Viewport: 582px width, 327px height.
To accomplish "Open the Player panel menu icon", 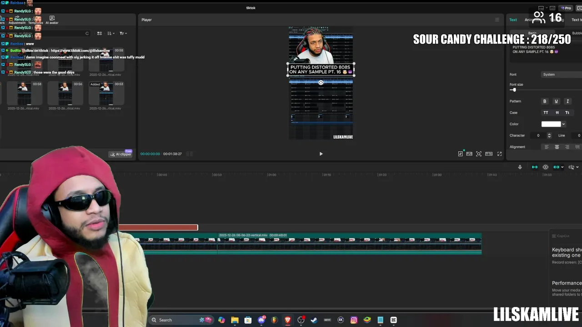I will click(x=497, y=20).
